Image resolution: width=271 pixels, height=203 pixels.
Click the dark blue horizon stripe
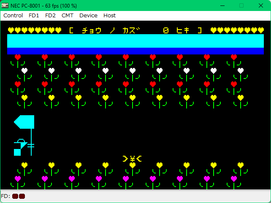135,51
